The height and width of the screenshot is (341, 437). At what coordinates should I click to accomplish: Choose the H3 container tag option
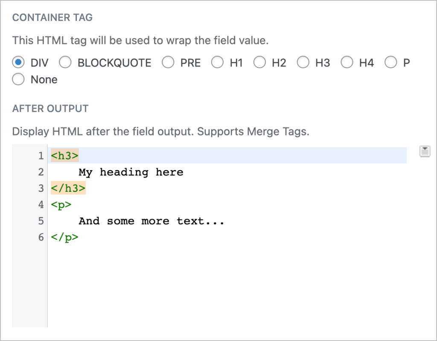coord(303,62)
